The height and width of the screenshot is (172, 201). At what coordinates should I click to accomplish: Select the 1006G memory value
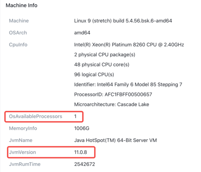point(81,128)
